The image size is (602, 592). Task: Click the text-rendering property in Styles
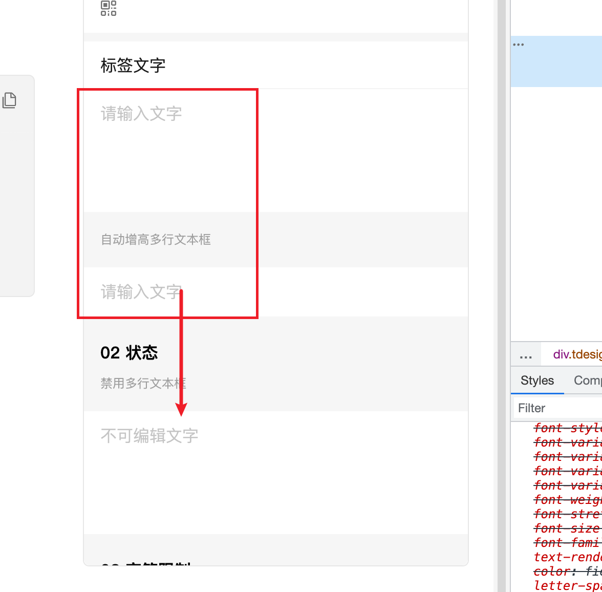pyautogui.click(x=567, y=557)
